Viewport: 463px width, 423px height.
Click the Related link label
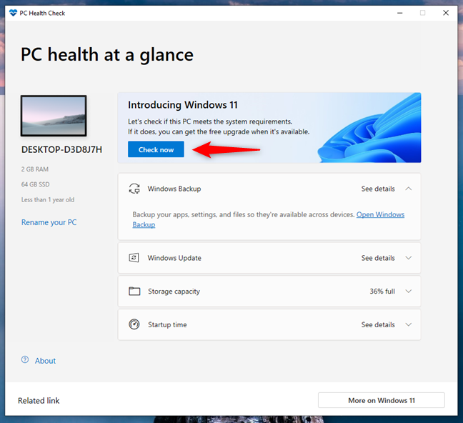(39, 401)
